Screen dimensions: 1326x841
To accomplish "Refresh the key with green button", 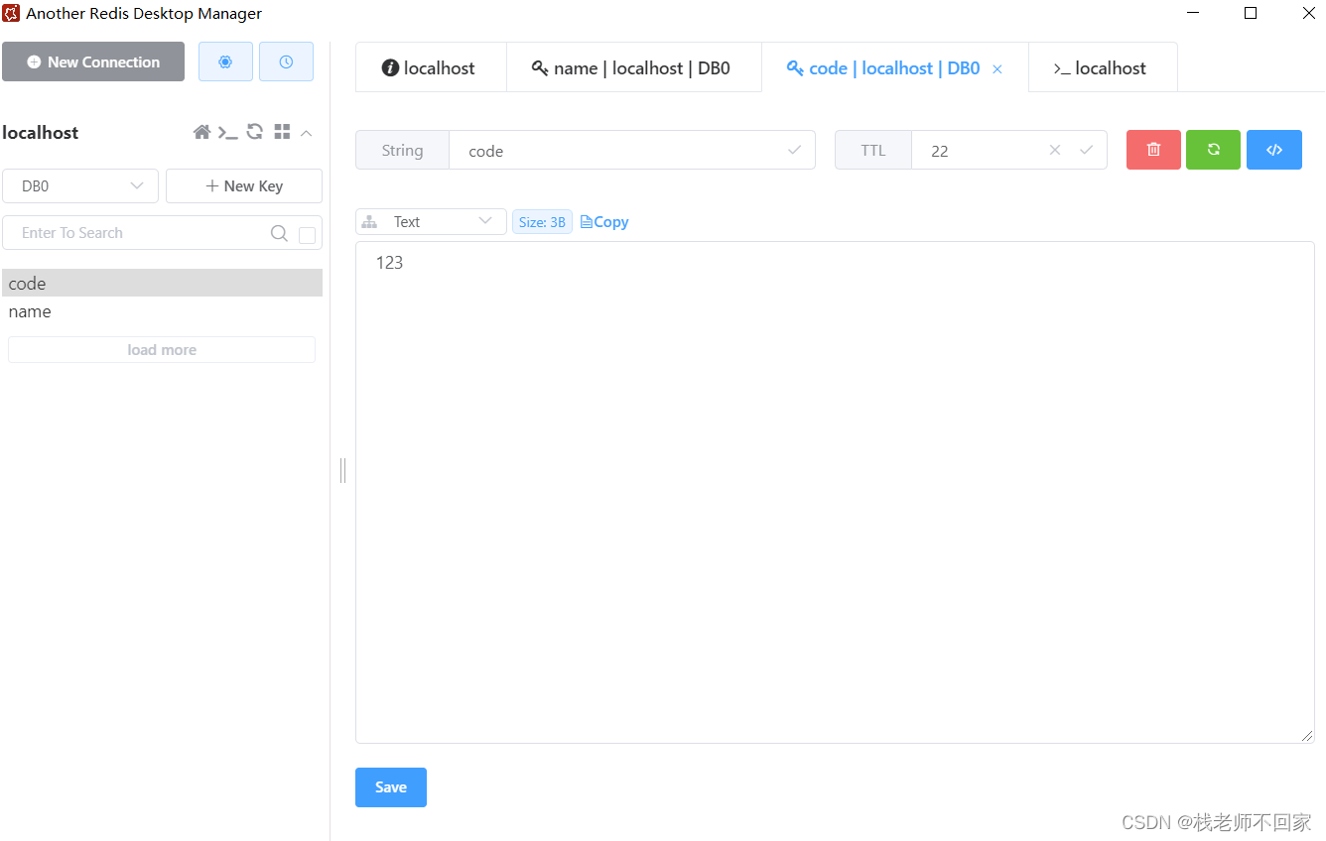I will pyautogui.click(x=1213, y=150).
